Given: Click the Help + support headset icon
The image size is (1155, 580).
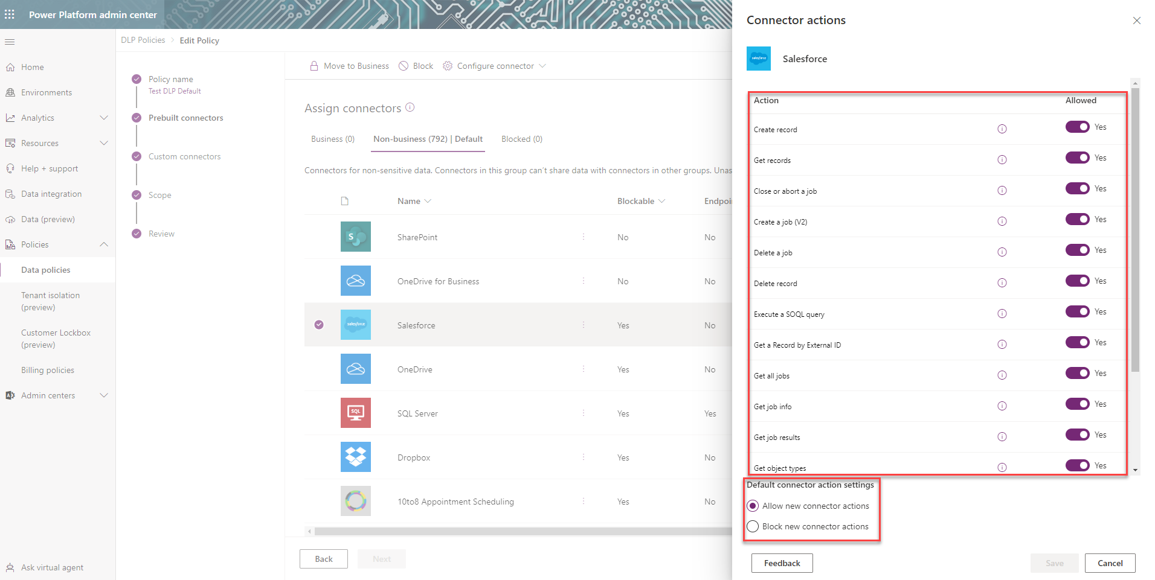Looking at the screenshot, I should click(x=10, y=168).
